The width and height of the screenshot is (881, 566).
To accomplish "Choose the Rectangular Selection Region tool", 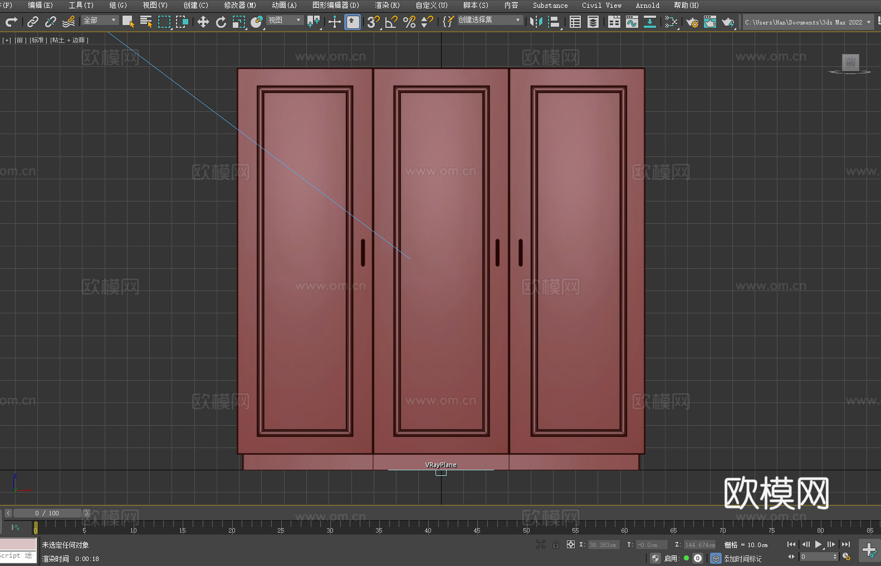I will [x=164, y=22].
